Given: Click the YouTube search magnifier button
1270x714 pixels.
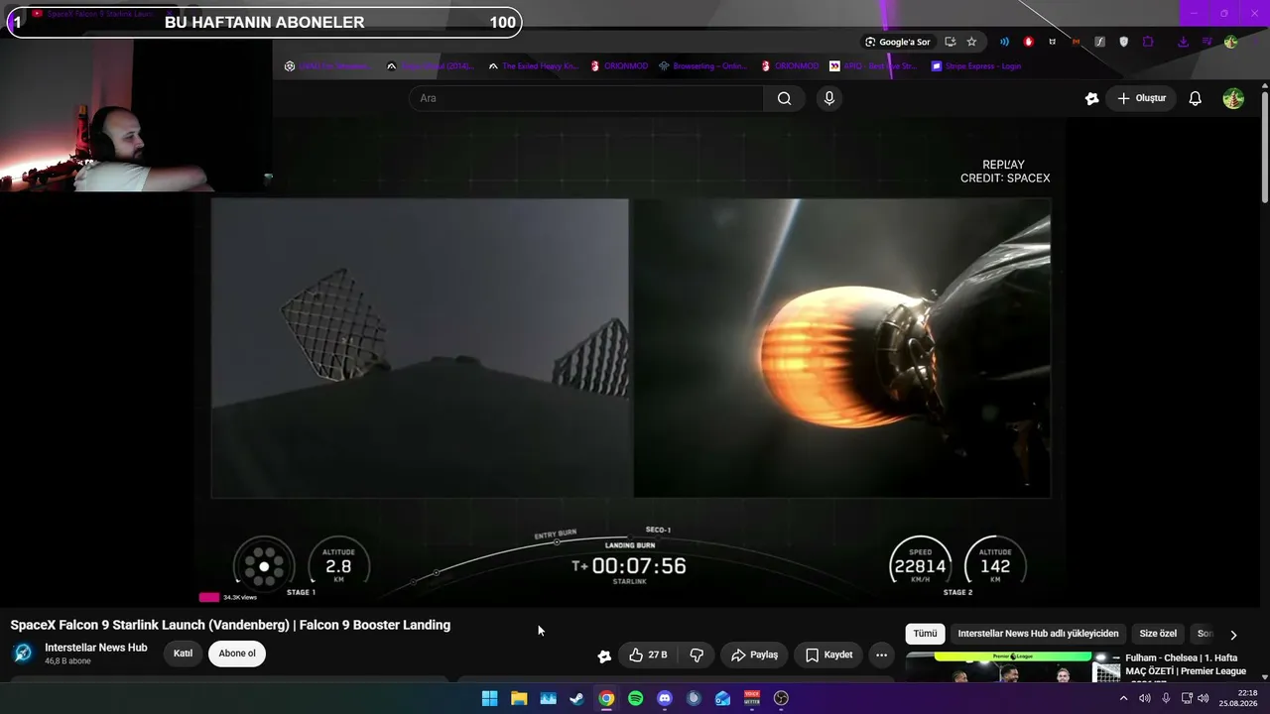Looking at the screenshot, I should click(784, 98).
